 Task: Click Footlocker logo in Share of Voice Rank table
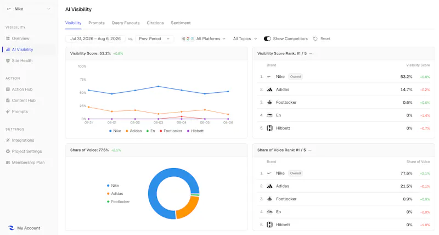[x=269, y=199]
